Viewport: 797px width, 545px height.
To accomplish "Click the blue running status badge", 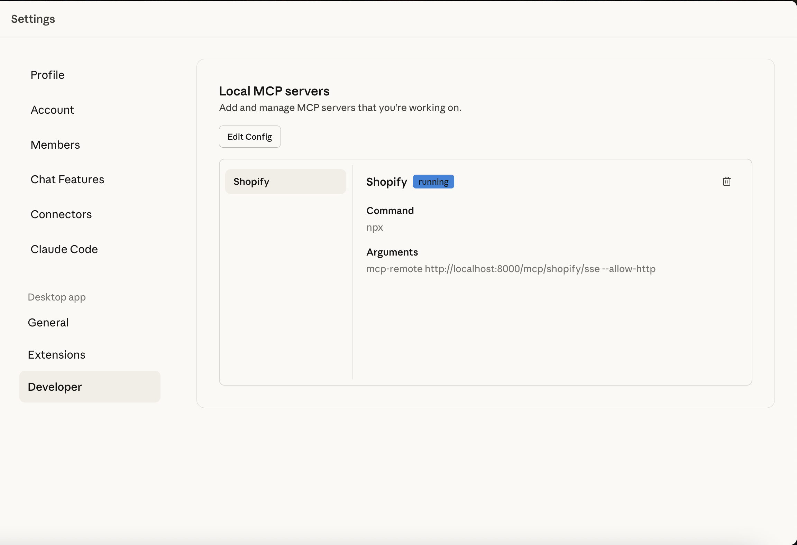I will 433,182.
